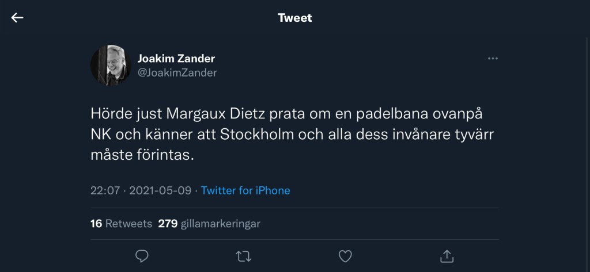
Task: Click the 22:07 timestamp
Action: (104, 190)
